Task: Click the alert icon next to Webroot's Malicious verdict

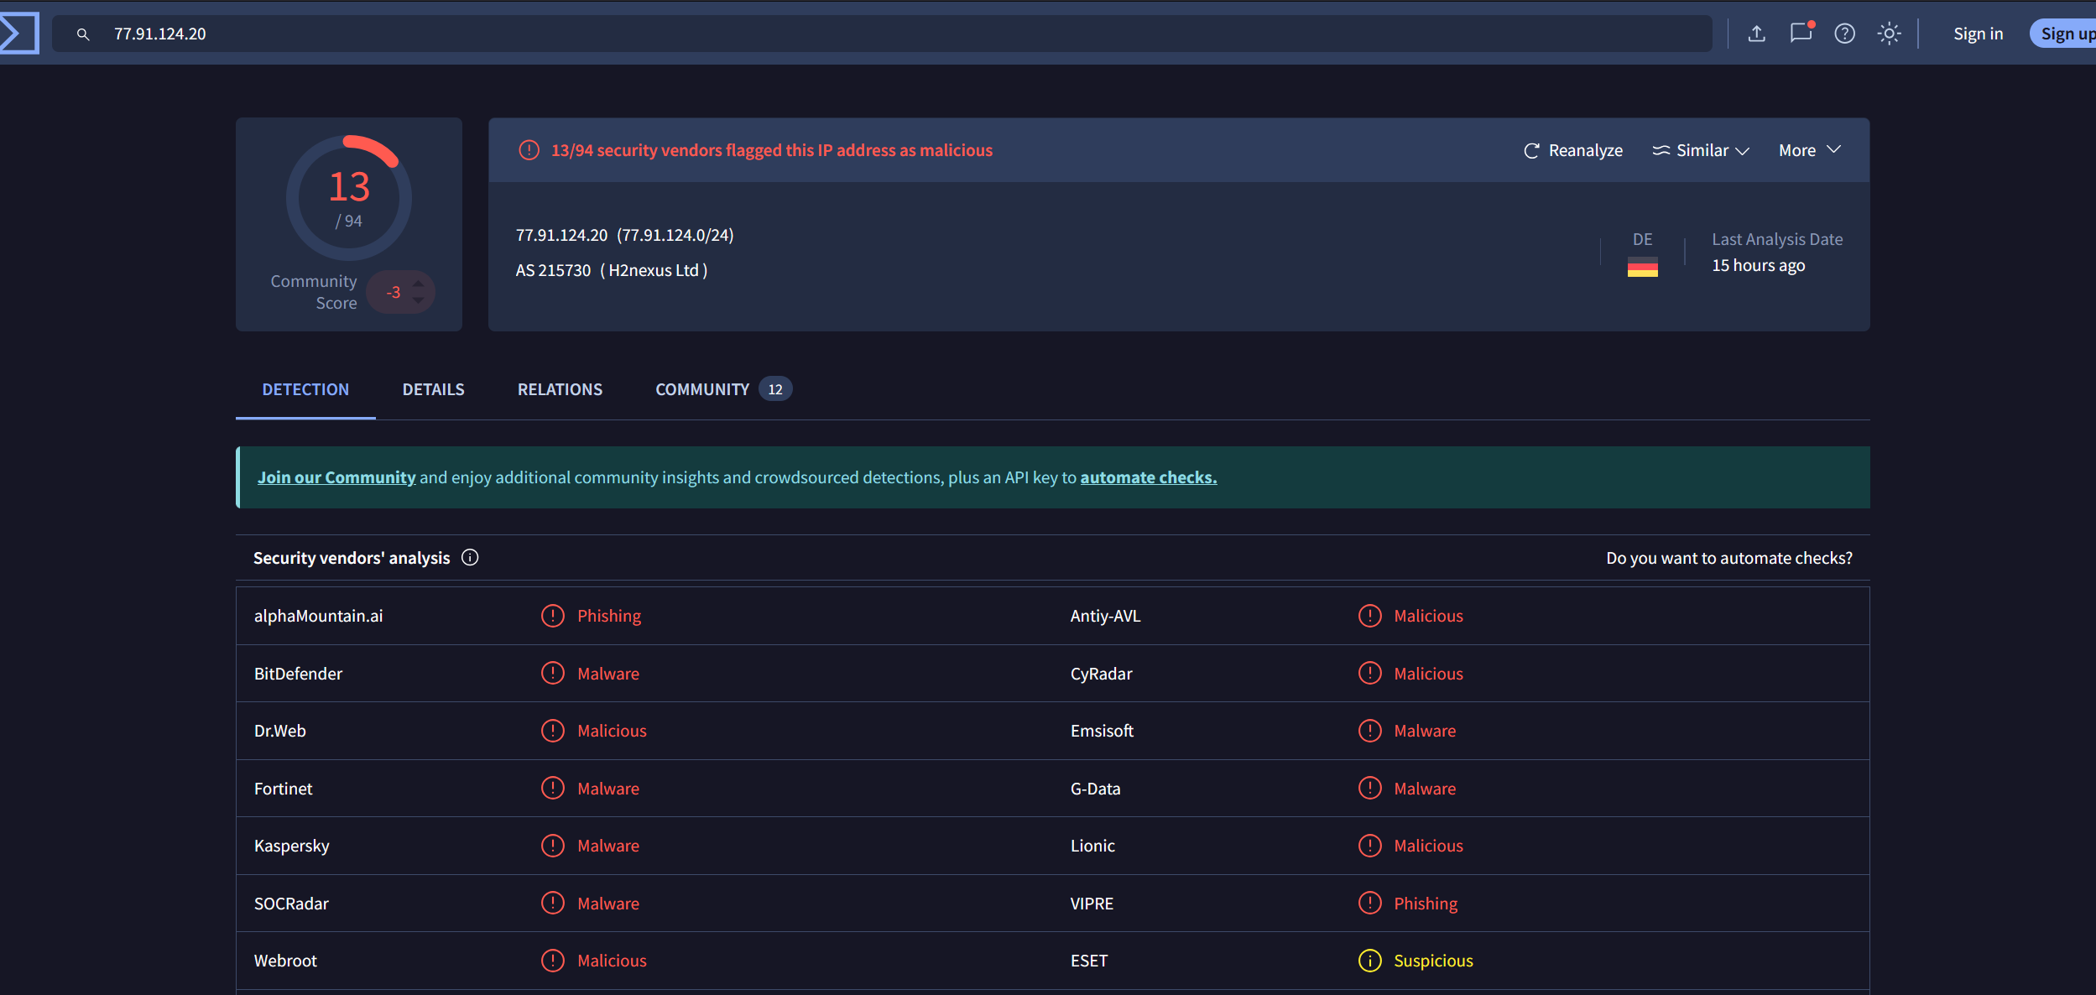Action: 552,960
